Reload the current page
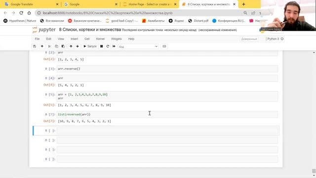 (21, 13)
